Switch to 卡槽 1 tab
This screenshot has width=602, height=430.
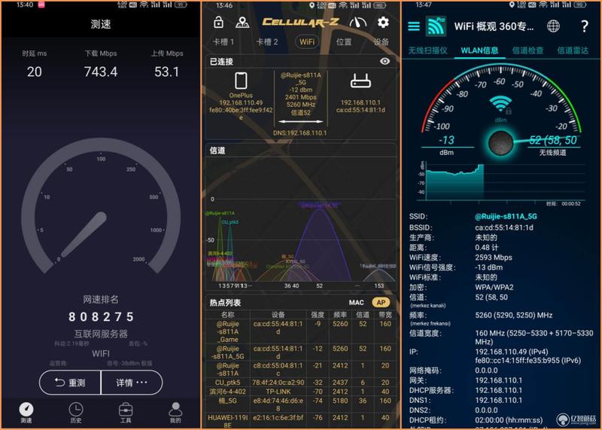pyautogui.click(x=223, y=42)
